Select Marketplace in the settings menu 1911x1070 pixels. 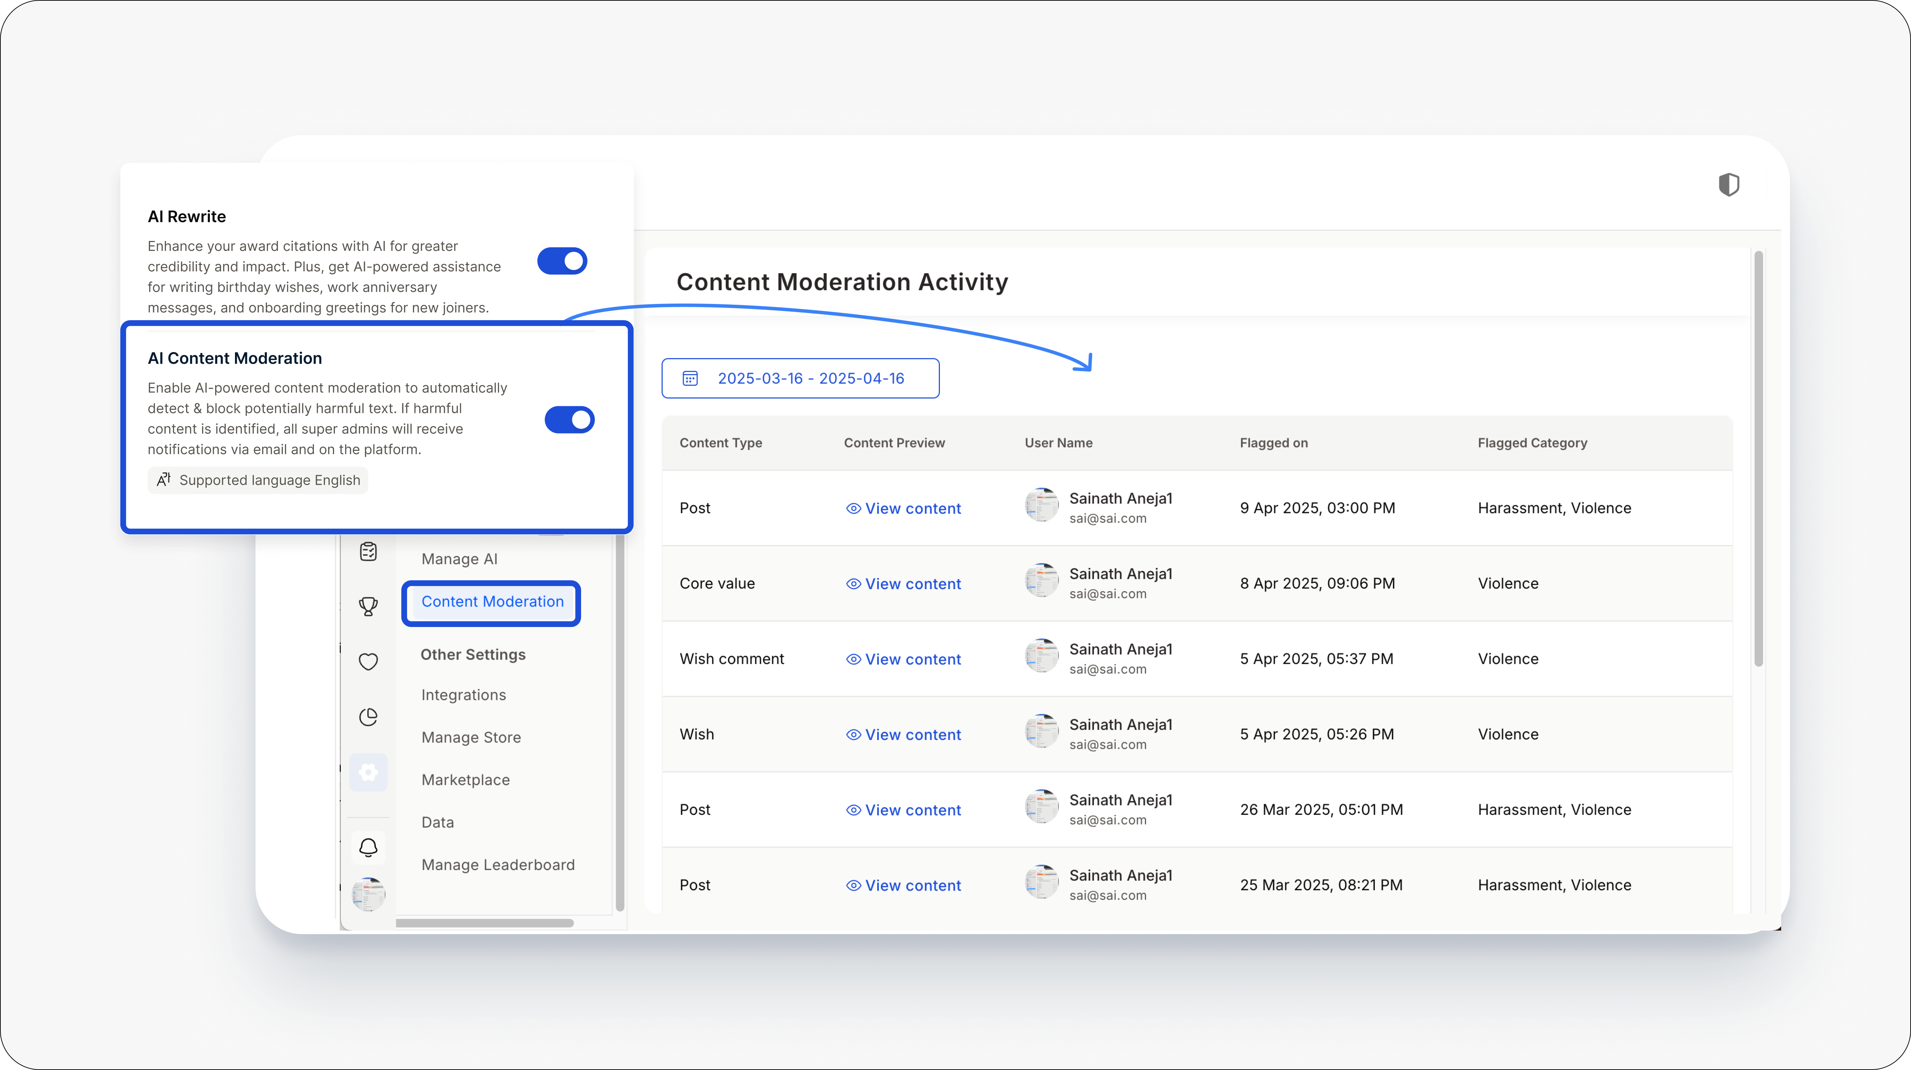[x=465, y=780]
